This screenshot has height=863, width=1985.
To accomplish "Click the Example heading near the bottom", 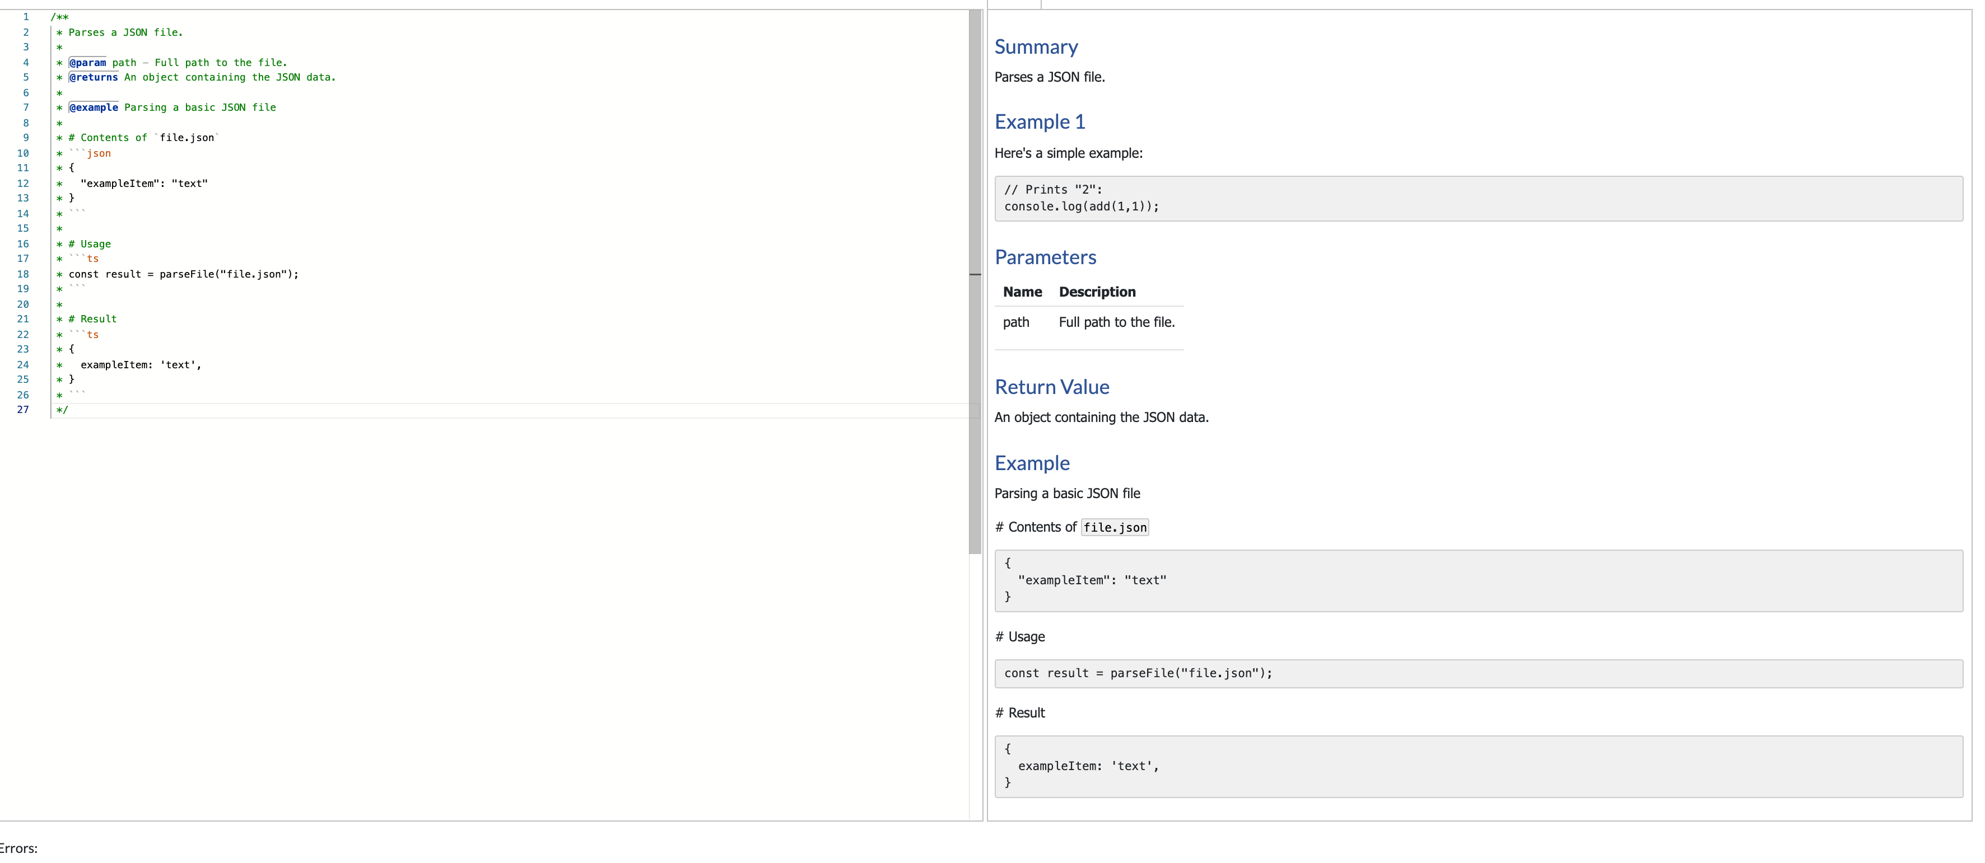I will pos(1032,463).
